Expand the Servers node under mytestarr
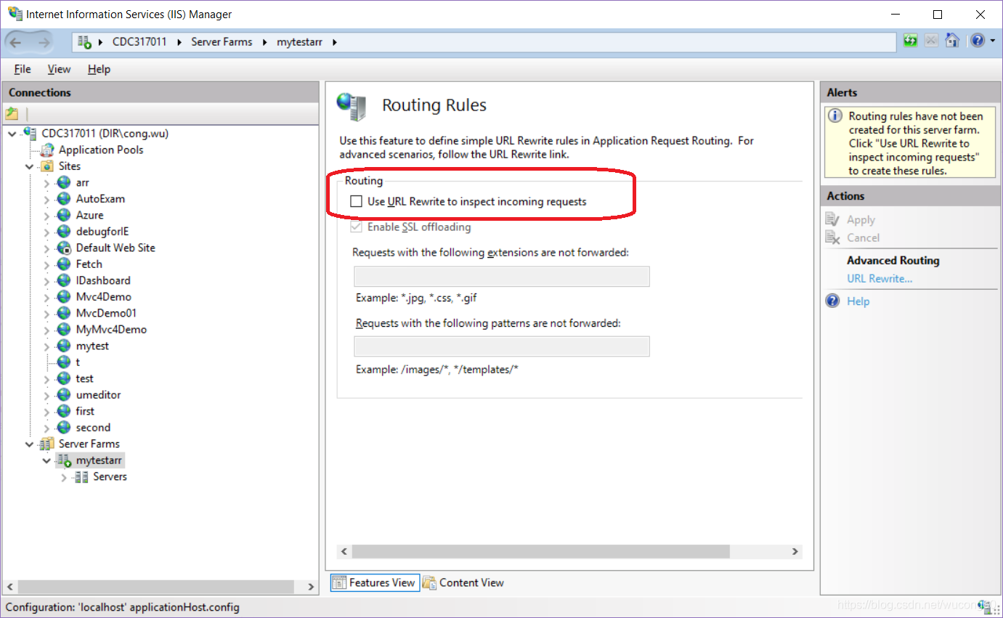Viewport: 1003px width, 618px height. (64, 477)
